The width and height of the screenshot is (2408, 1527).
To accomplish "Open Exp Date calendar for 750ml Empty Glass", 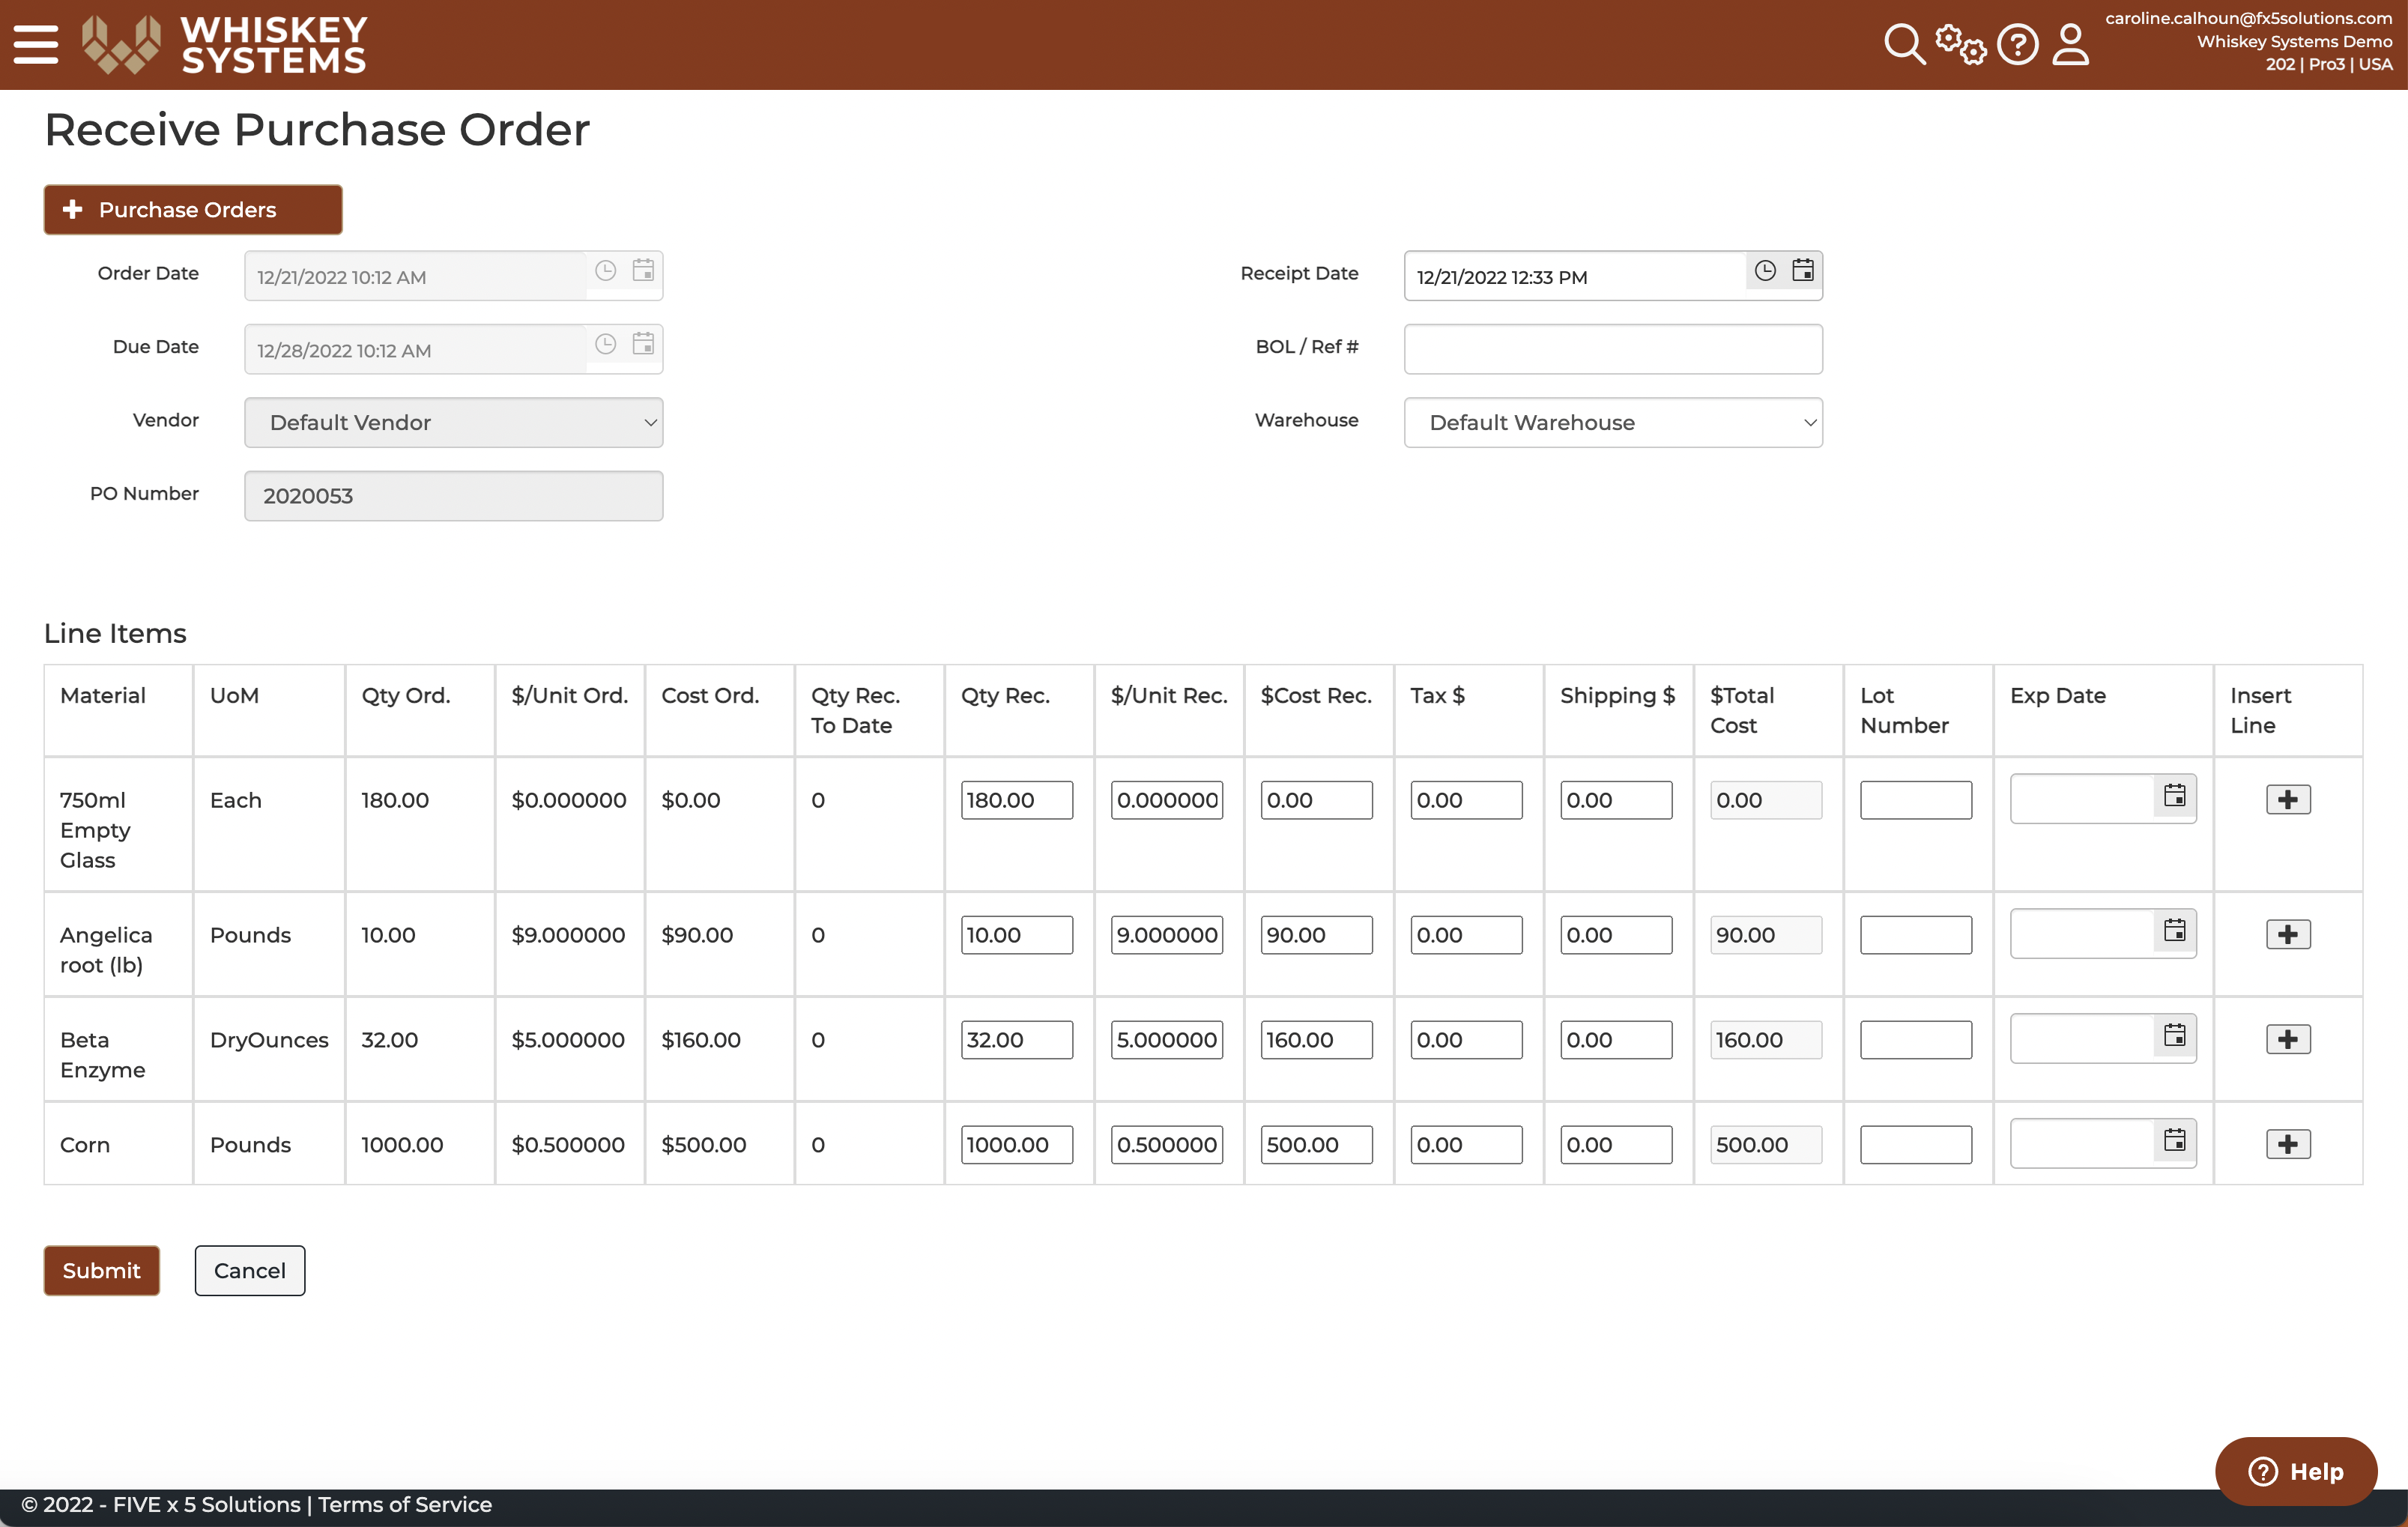I will pos(2175,795).
